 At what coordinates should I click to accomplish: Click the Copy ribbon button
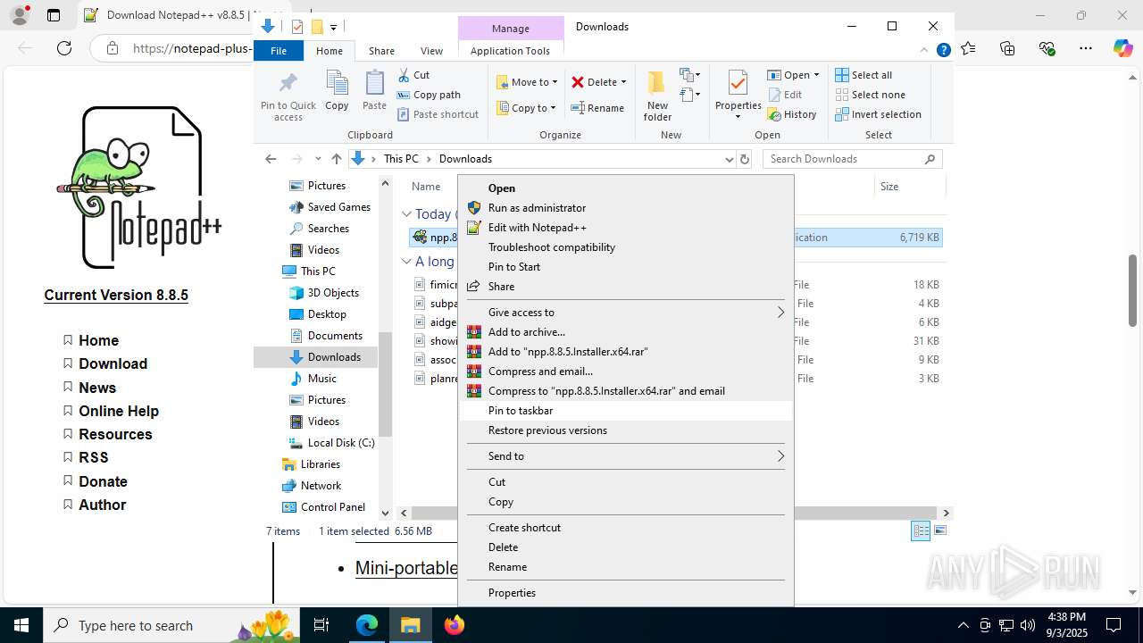(x=337, y=91)
